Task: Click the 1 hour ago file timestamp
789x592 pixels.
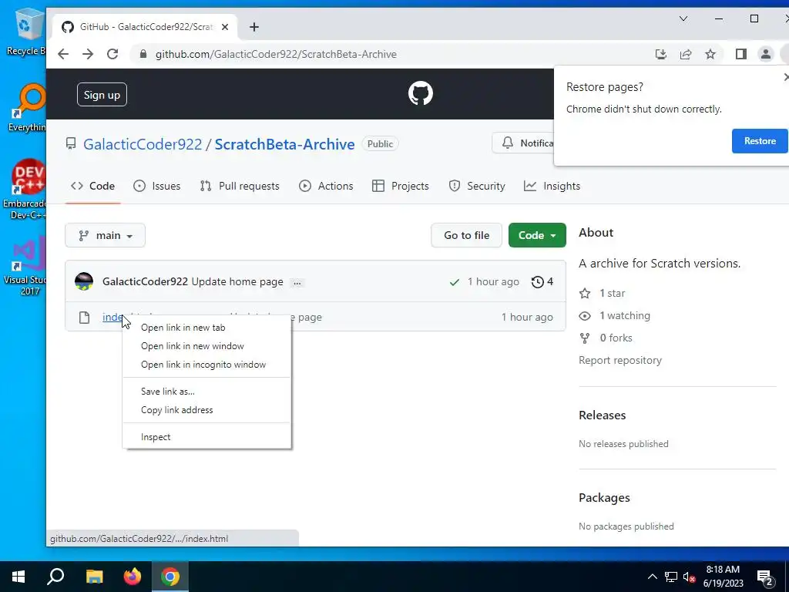Action: (x=527, y=317)
